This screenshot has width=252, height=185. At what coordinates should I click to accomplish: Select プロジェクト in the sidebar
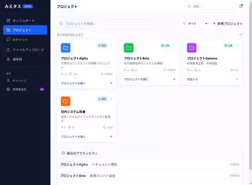pyautogui.click(x=25, y=30)
